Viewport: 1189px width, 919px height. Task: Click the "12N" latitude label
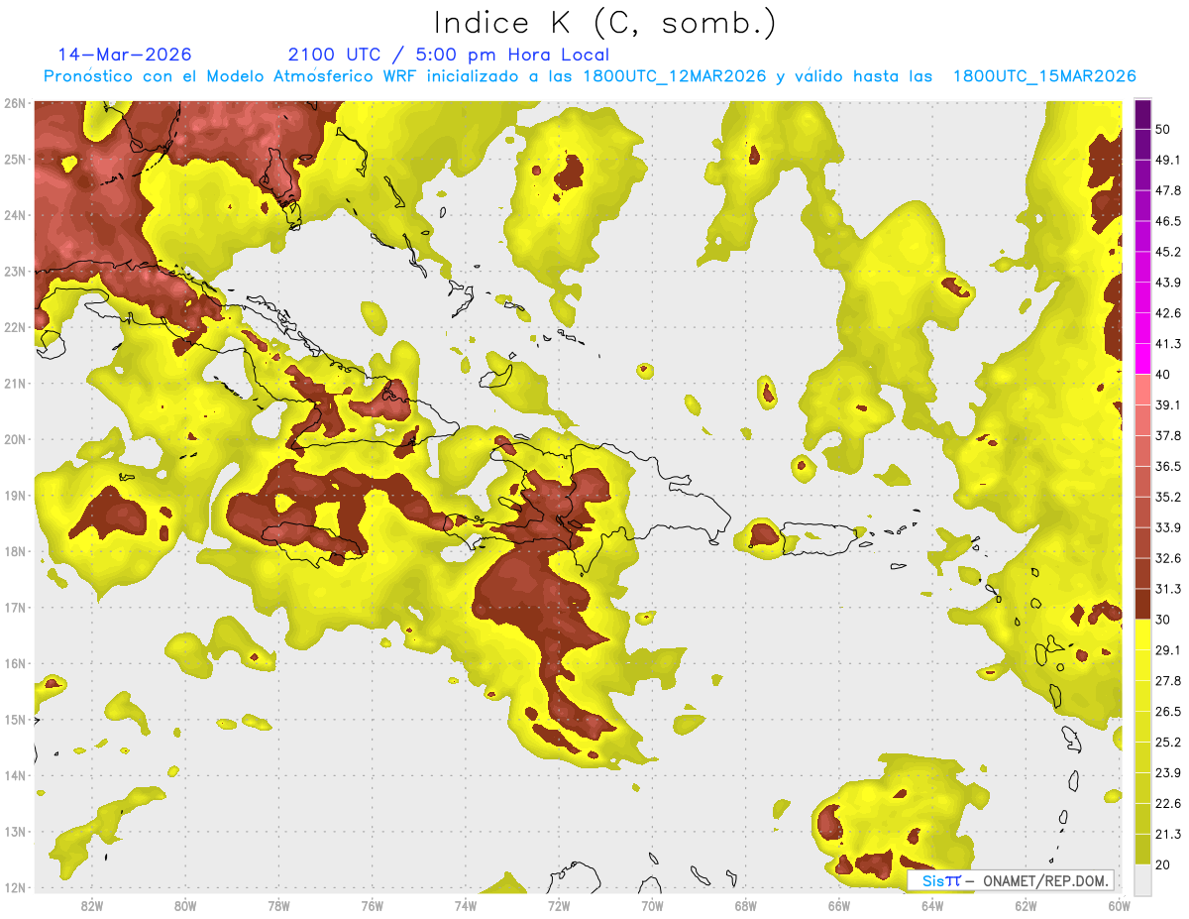[15, 888]
